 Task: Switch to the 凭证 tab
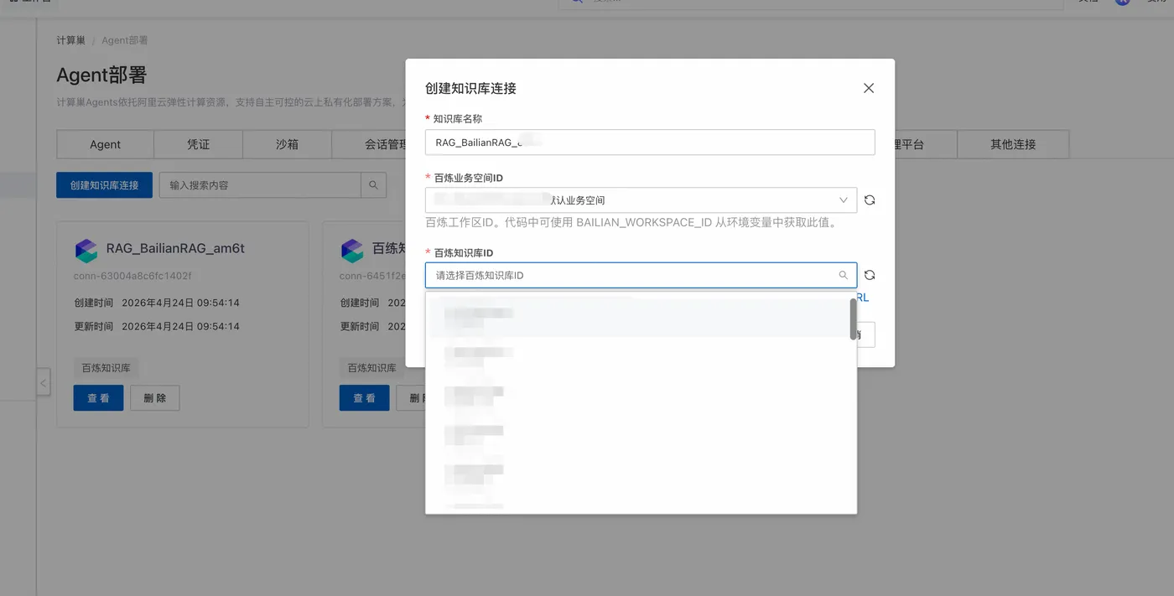198,144
